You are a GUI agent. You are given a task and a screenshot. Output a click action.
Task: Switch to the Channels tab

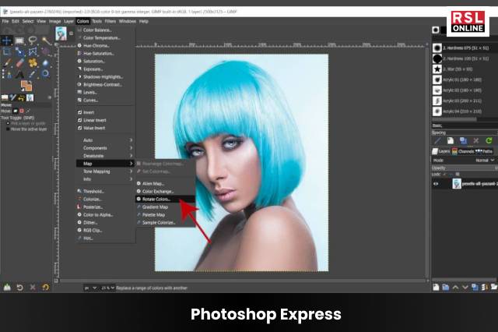(x=463, y=151)
